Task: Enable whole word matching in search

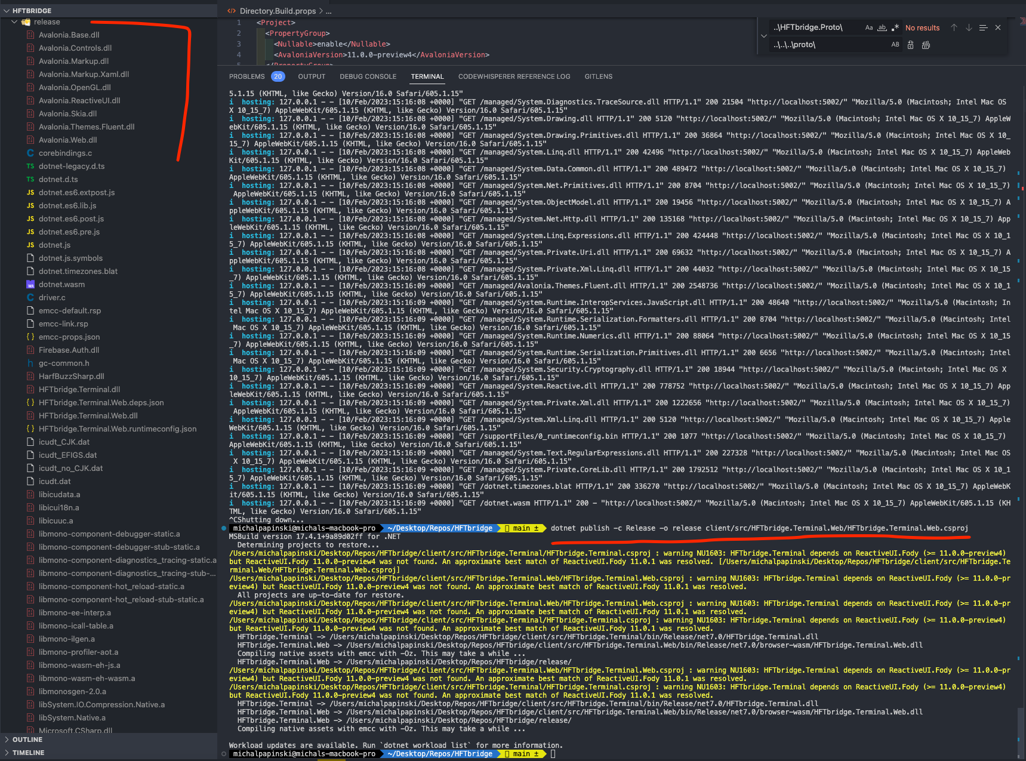Action: pos(882,27)
